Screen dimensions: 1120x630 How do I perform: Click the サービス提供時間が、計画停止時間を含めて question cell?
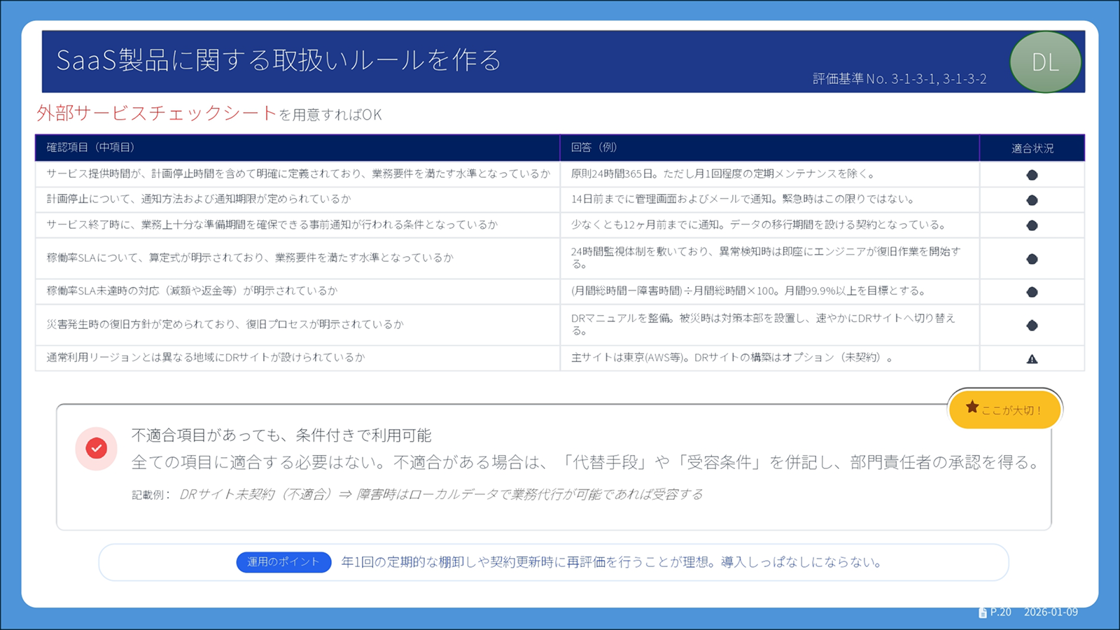pyautogui.click(x=298, y=174)
